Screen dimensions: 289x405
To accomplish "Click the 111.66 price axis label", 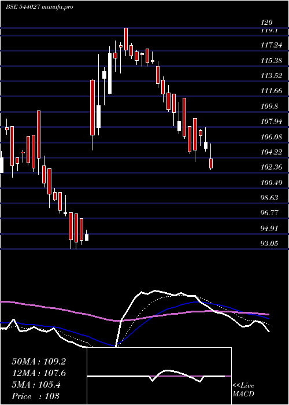I will pyautogui.click(x=272, y=91).
